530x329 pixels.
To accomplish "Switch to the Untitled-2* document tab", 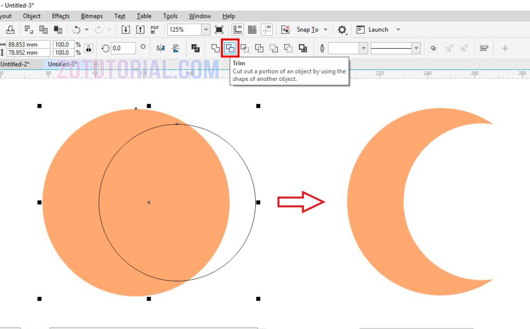I will point(15,64).
